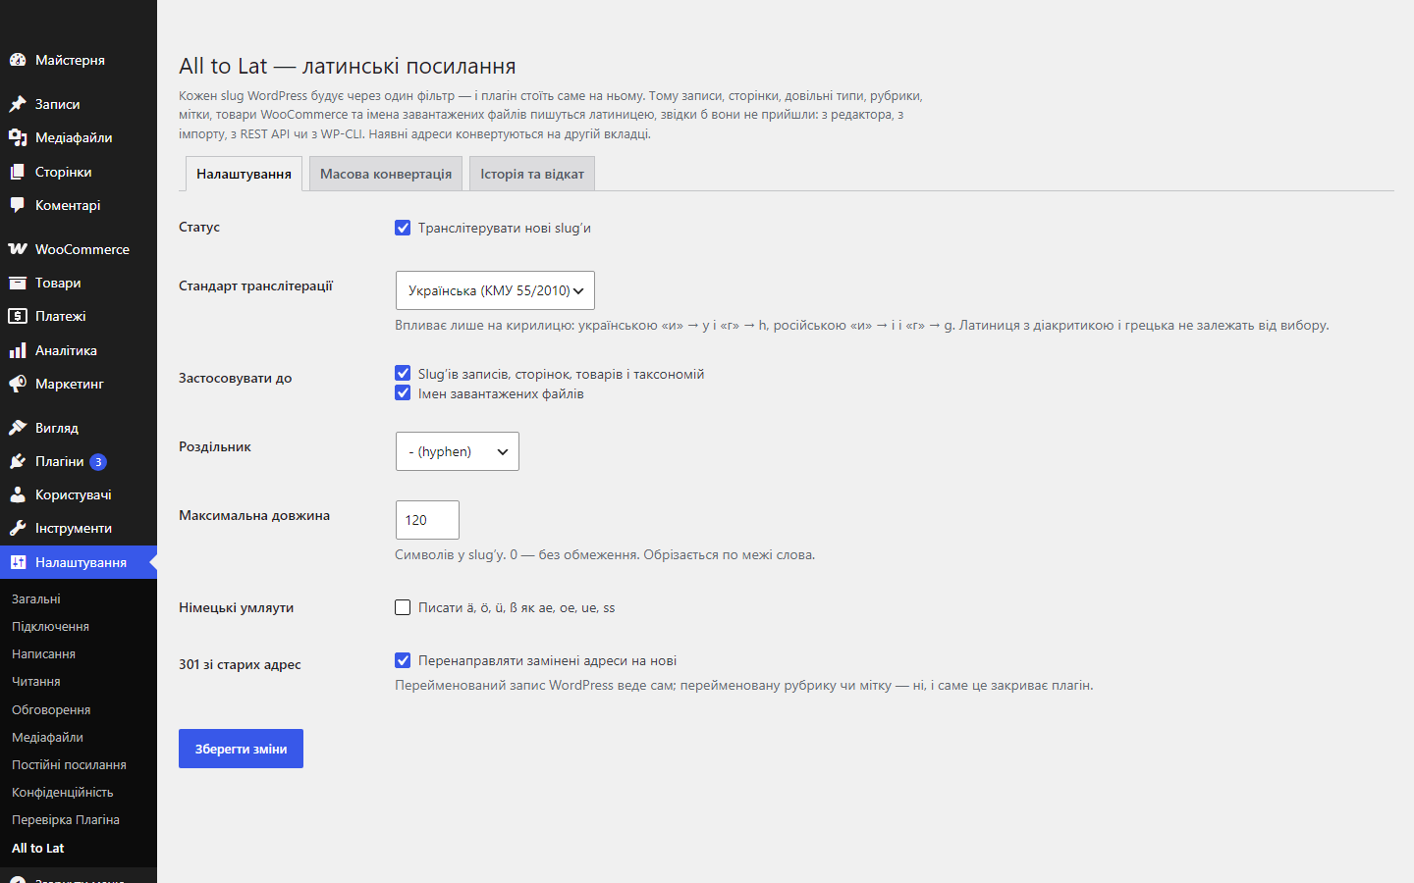Click the Записи pin icon

pyautogui.click(x=18, y=104)
